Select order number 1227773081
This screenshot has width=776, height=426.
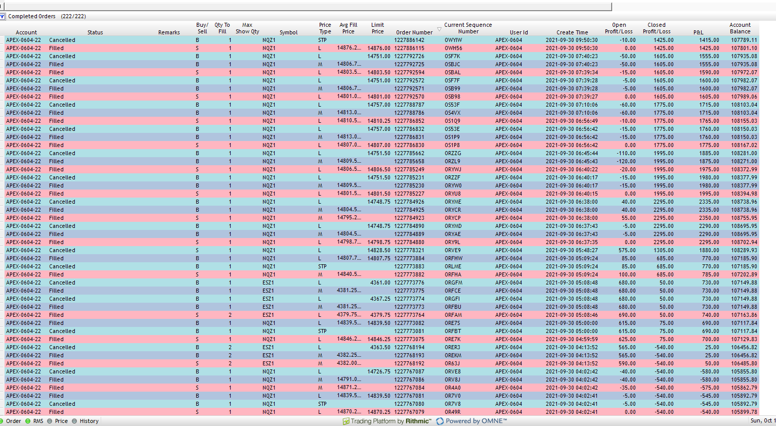(409, 331)
